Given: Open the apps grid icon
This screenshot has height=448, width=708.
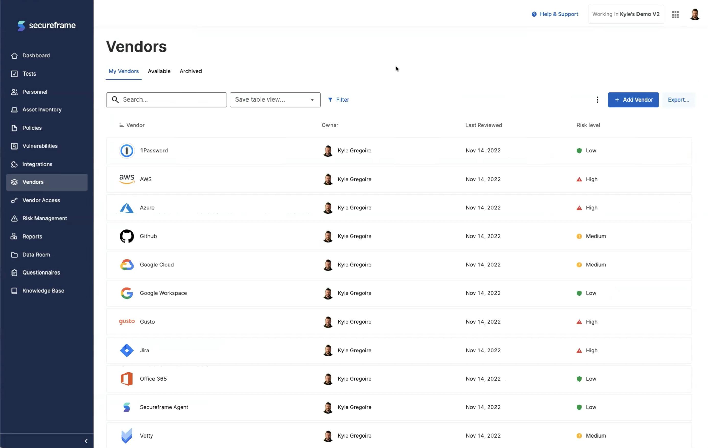Looking at the screenshot, I should [x=675, y=14].
